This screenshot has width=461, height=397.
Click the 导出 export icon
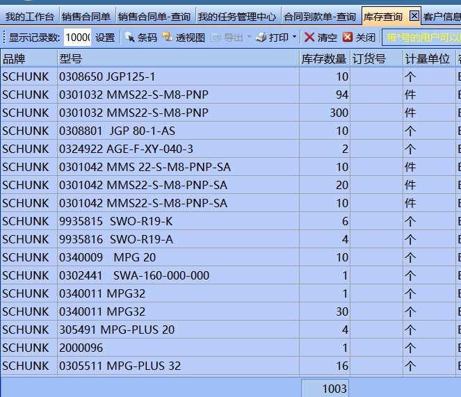click(216, 38)
